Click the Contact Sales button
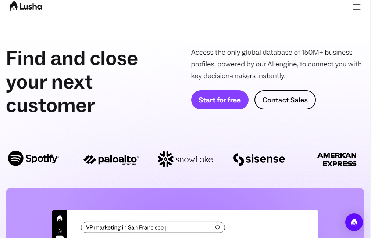Viewport: 371px width, 238px height. 285,100
